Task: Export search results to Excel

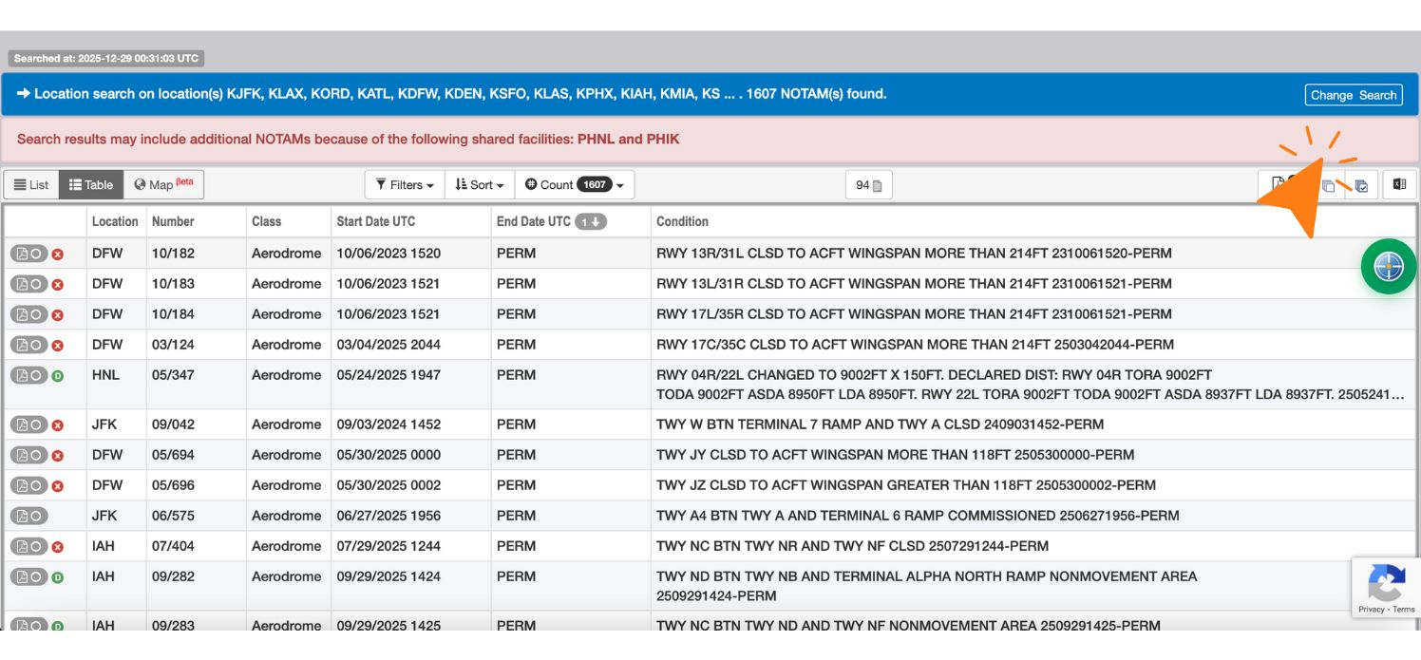Action: [1398, 184]
